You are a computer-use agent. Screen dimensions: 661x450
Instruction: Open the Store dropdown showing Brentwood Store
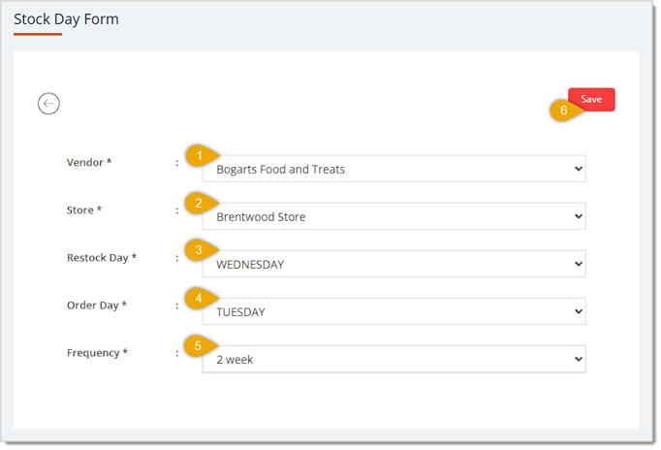[393, 216]
